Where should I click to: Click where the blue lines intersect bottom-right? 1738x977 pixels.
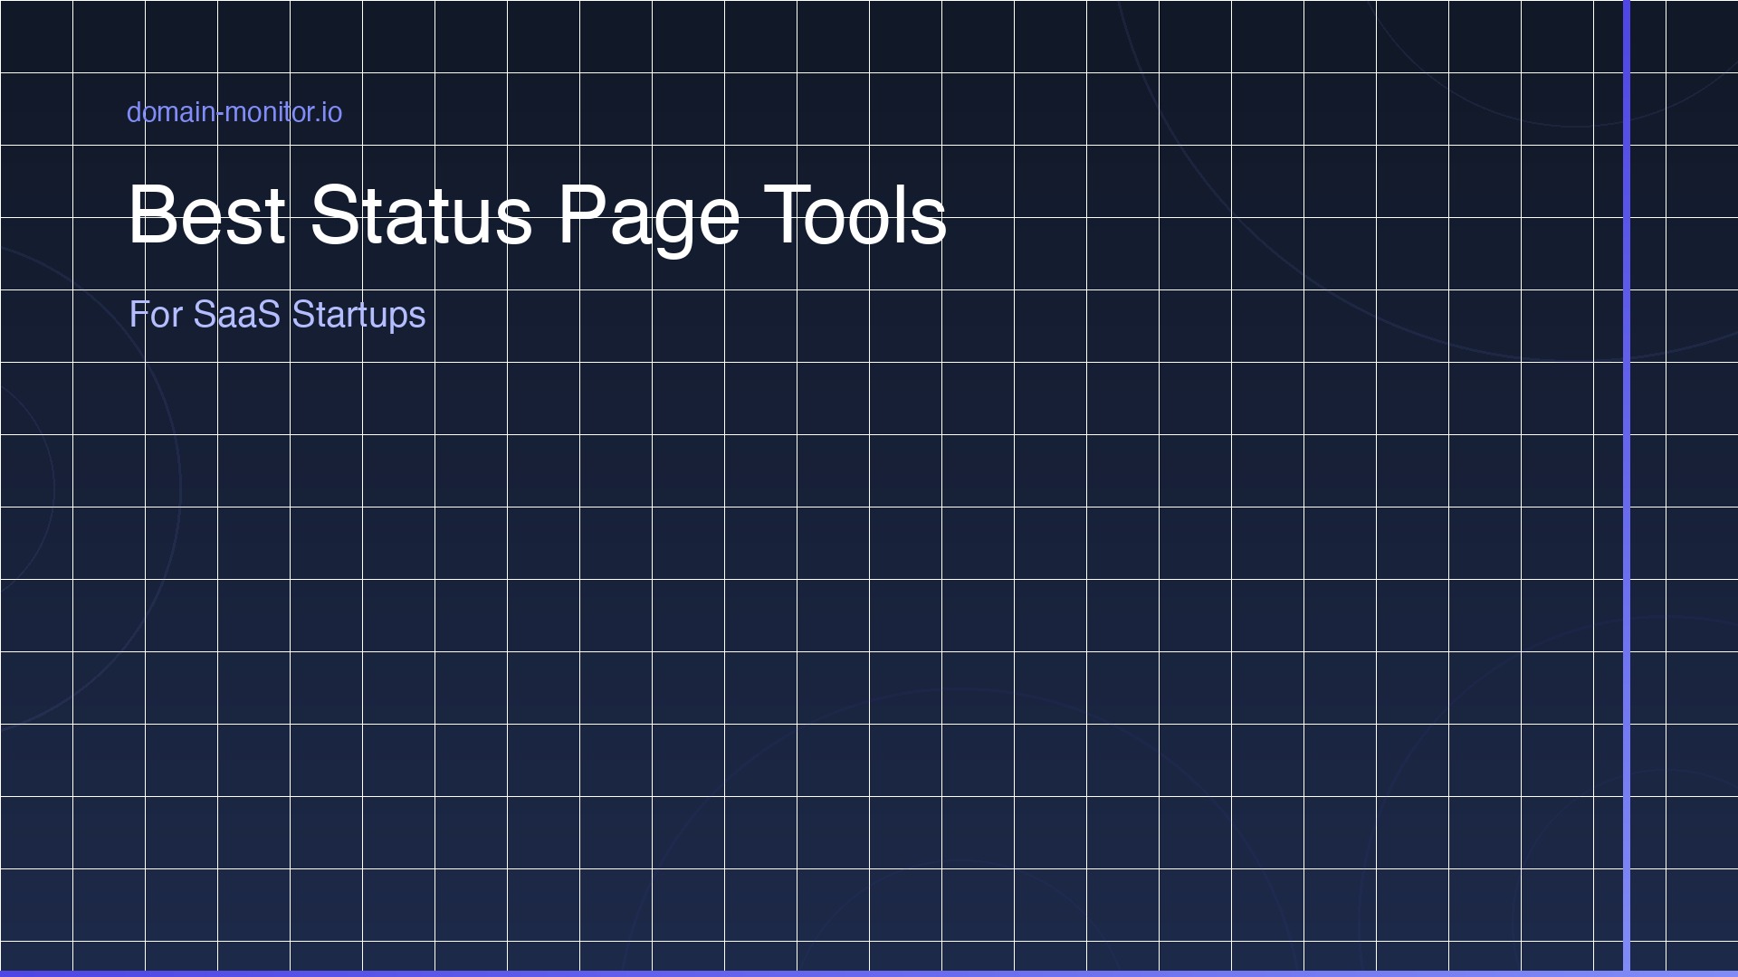tap(1627, 973)
